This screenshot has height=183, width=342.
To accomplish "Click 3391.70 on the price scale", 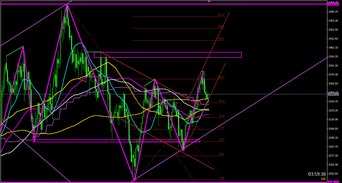I will (334, 57).
